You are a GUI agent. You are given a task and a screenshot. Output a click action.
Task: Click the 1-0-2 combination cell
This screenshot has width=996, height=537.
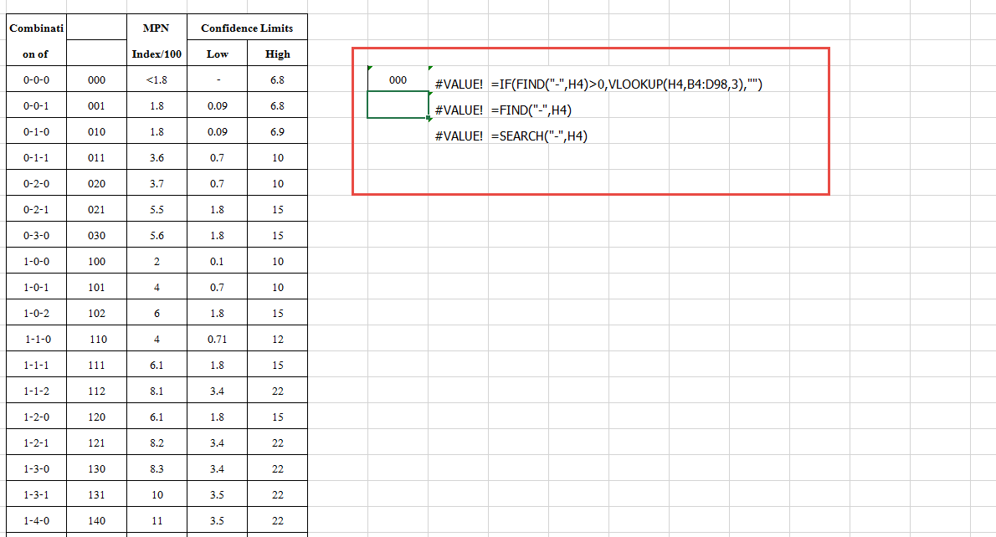point(36,314)
